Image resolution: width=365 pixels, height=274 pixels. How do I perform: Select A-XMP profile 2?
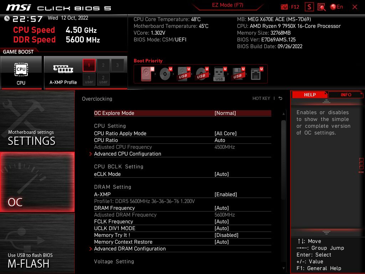(x=103, y=65)
